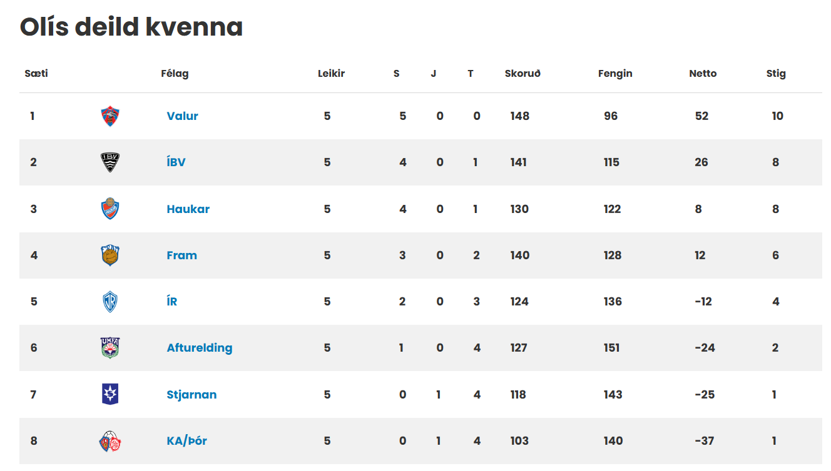Click the Netto column header
This screenshot has height=471, width=831.
click(703, 74)
